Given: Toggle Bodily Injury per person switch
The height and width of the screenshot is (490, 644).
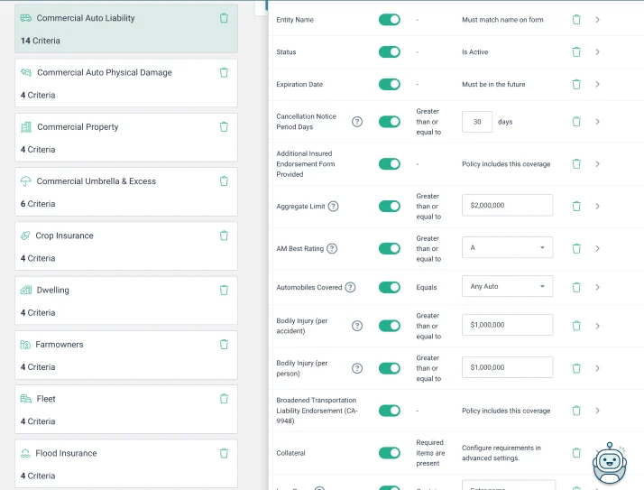Looking at the screenshot, I should [390, 368].
